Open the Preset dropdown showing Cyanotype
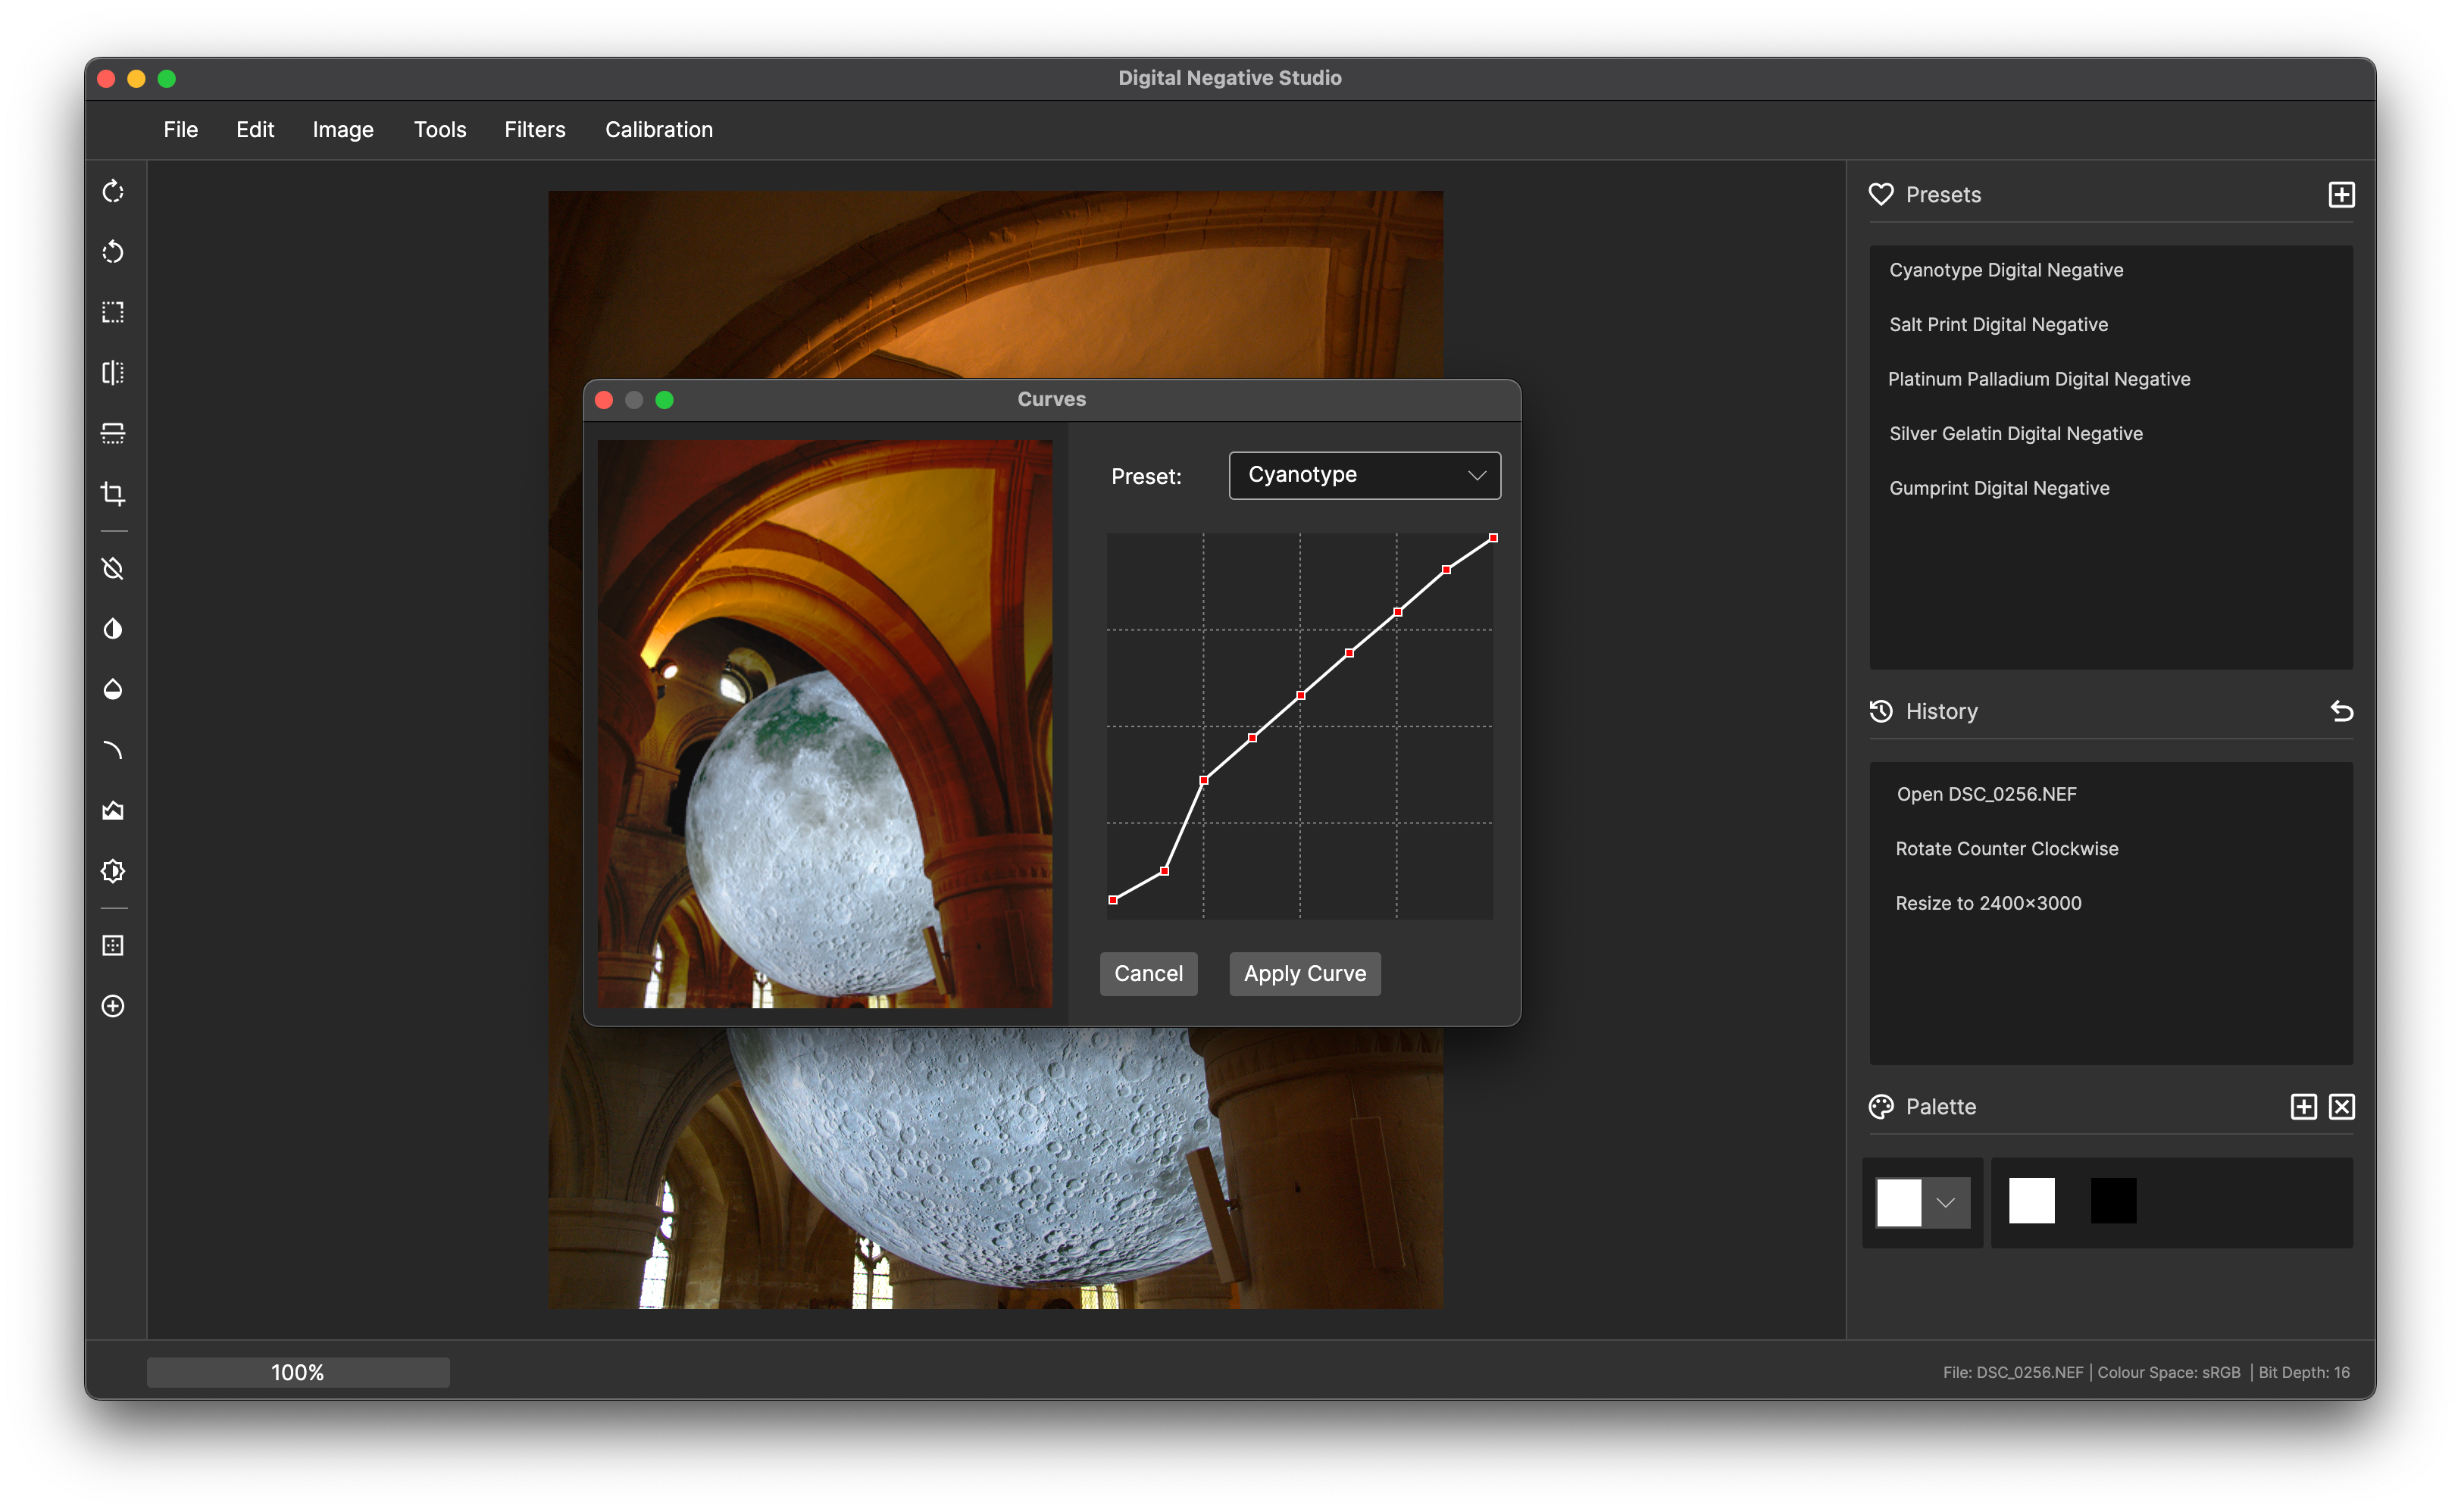This screenshot has width=2461, height=1512. (x=1364, y=475)
